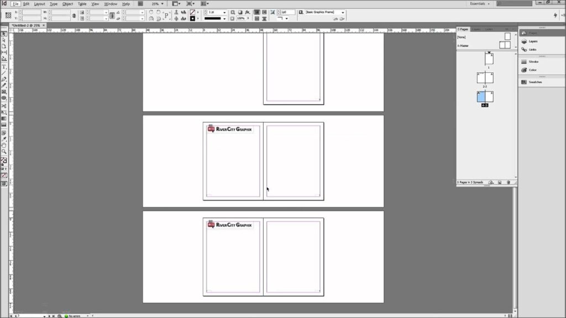
Task: Open the stroke weight dropdown
Action: click(x=224, y=12)
